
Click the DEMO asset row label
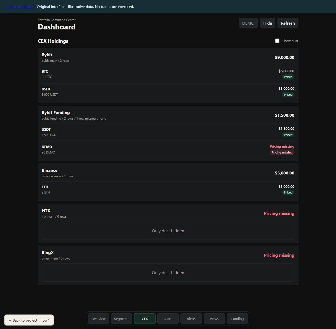[47, 147]
